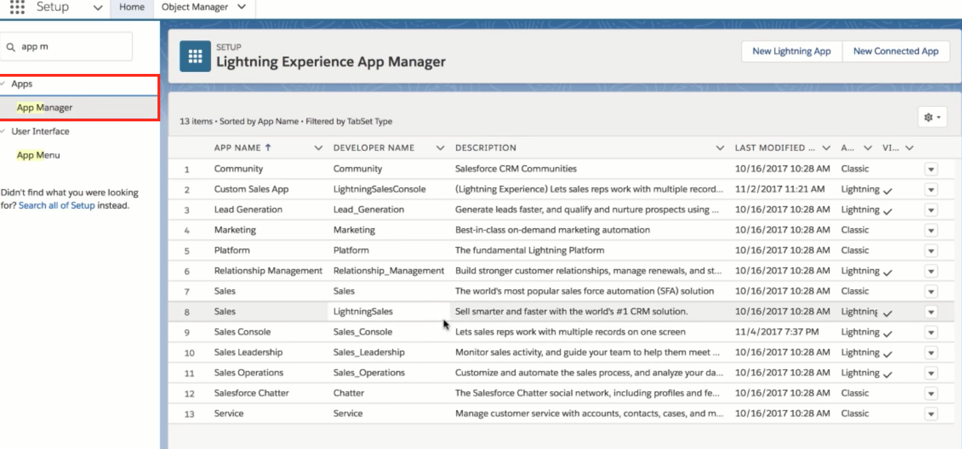
Task: Click the New Connected App button
Action: pyautogui.click(x=896, y=51)
